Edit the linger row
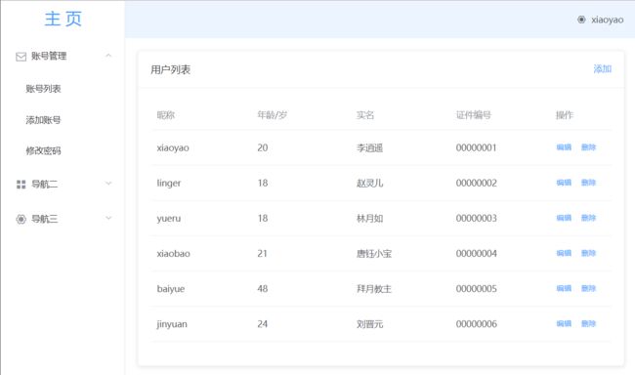Image resolution: width=635 pixels, height=375 pixels. point(564,183)
